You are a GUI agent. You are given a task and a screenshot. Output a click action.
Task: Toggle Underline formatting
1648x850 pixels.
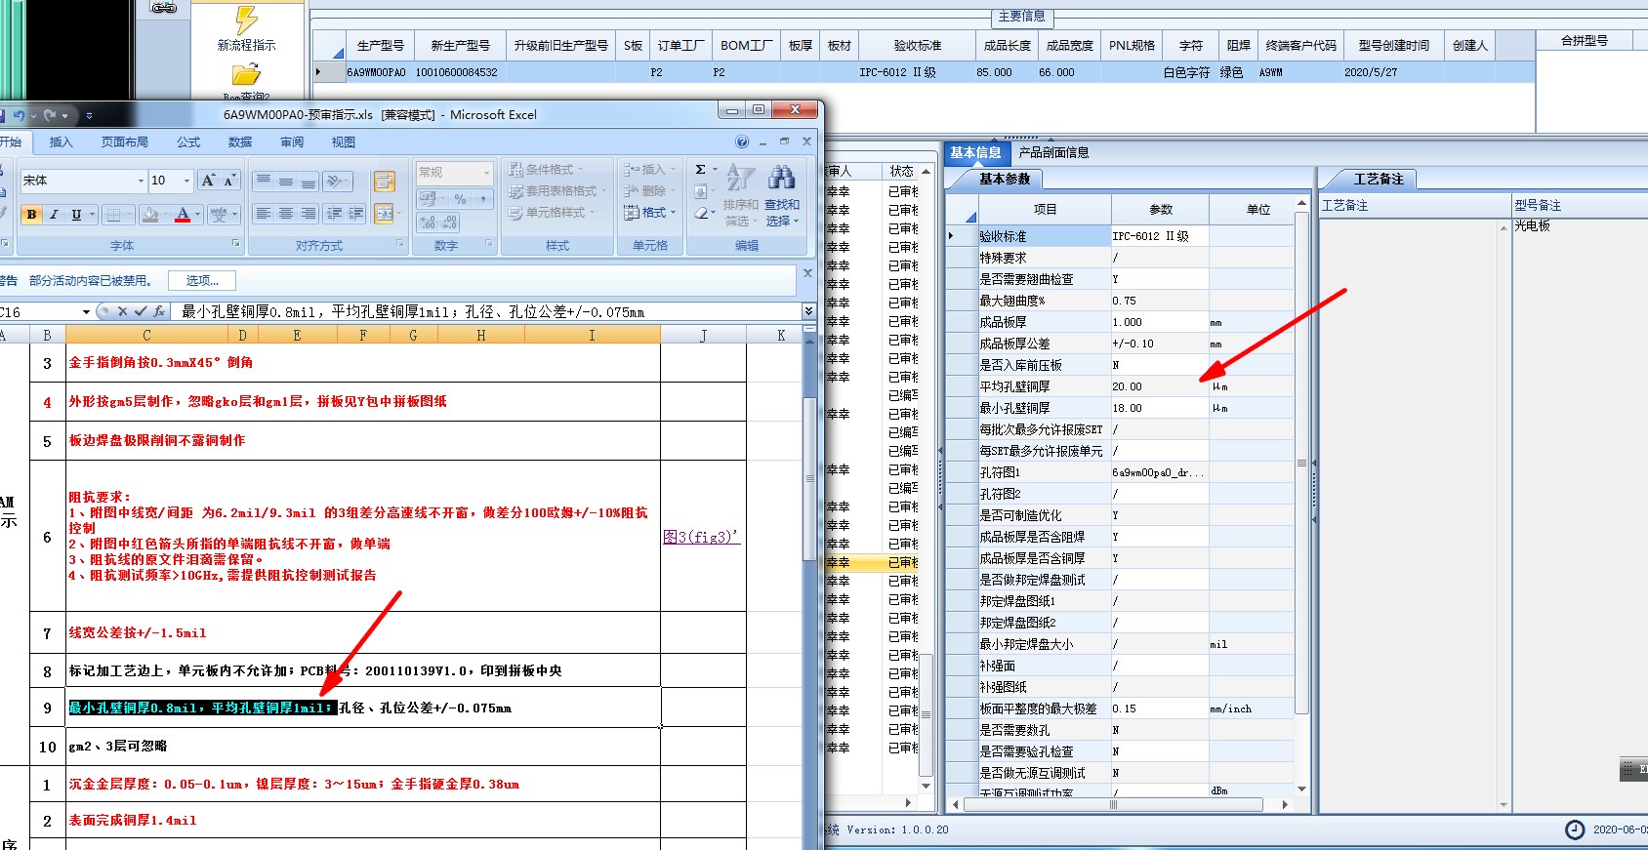76,214
